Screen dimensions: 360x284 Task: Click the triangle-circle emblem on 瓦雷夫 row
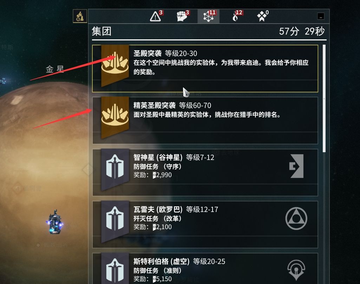[x=296, y=218]
